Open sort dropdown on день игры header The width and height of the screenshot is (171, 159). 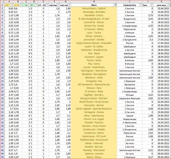pos(168,5)
